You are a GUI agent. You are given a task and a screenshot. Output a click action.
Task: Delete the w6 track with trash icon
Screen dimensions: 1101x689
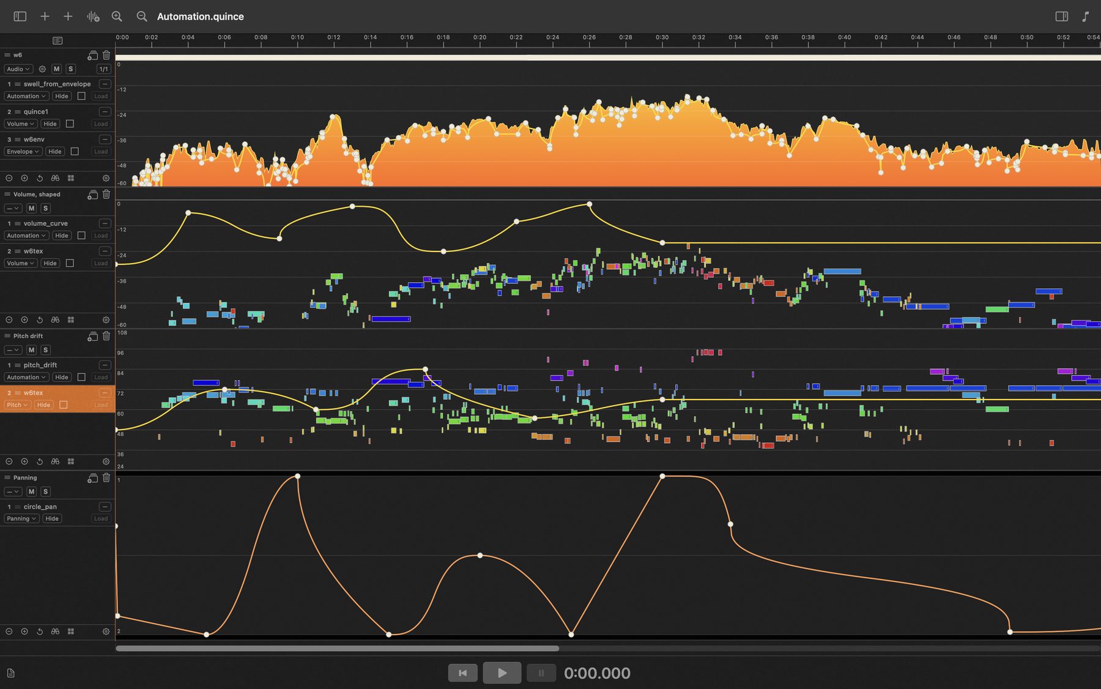[106, 55]
